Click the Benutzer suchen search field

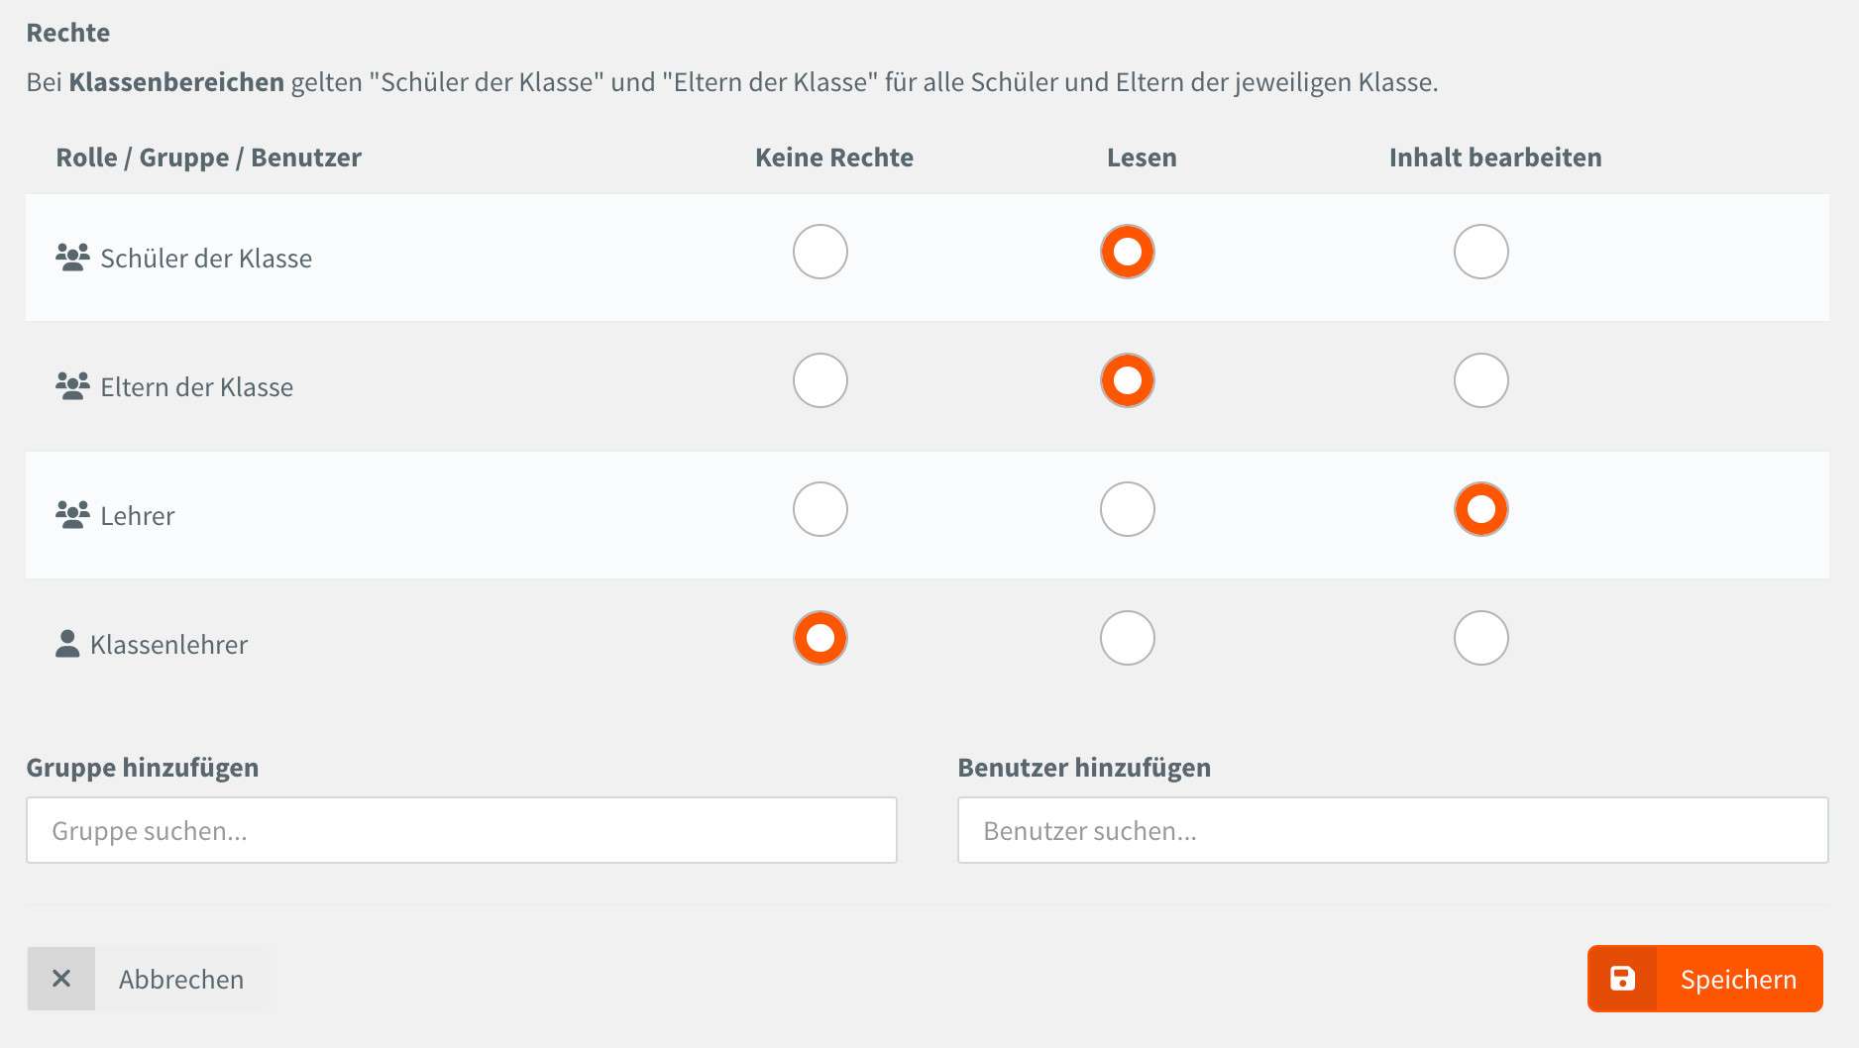(1392, 830)
